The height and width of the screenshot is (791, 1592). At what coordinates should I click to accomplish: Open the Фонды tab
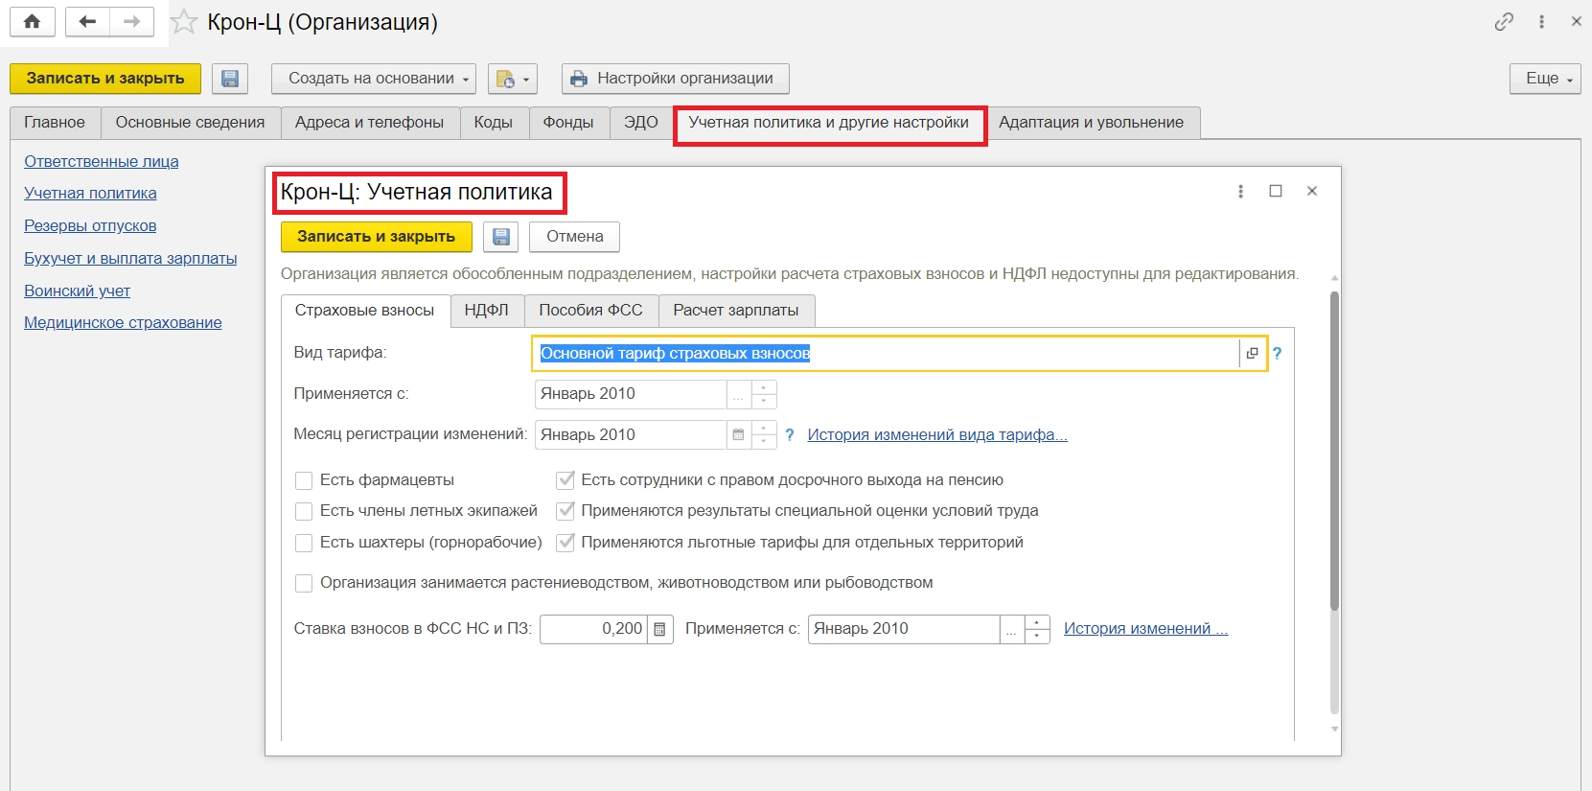pyautogui.click(x=568, y=123)
